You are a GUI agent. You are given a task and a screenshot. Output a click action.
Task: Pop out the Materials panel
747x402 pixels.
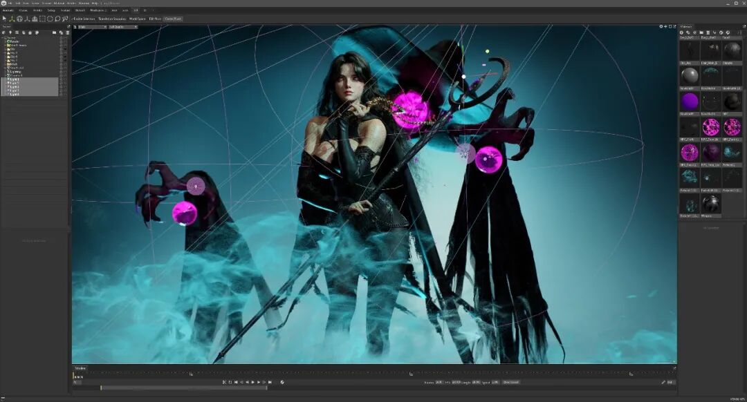pos(744,27)
